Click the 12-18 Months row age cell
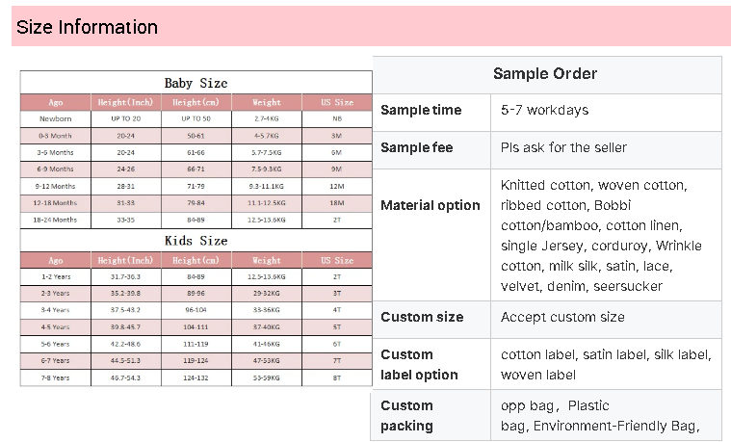 point(56,203)
